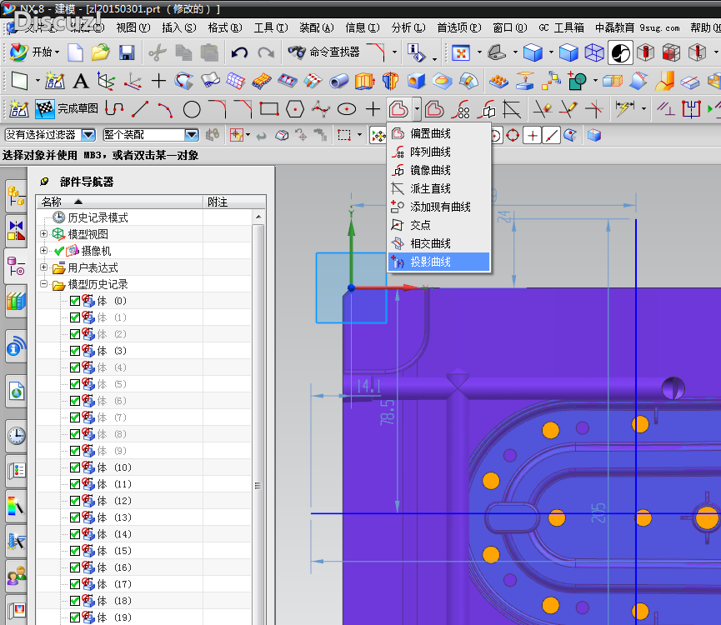This screenshot has height=625, width=721.
Task: Click the Save floppy disk icon
Action: [127, 52]
